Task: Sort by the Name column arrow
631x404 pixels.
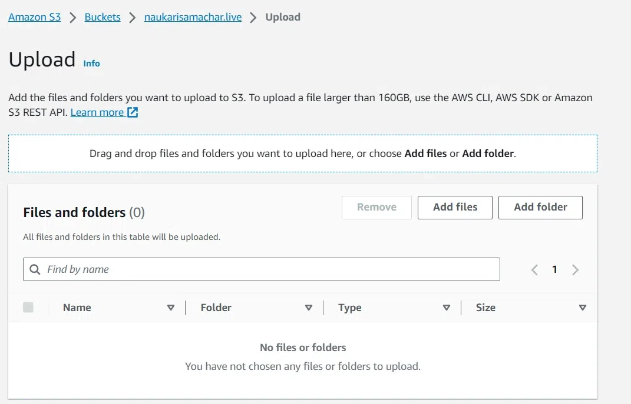Action: 171,308
